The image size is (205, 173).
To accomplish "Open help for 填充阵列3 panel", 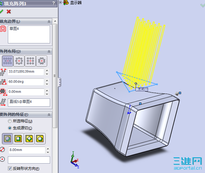I will [54, 3].
